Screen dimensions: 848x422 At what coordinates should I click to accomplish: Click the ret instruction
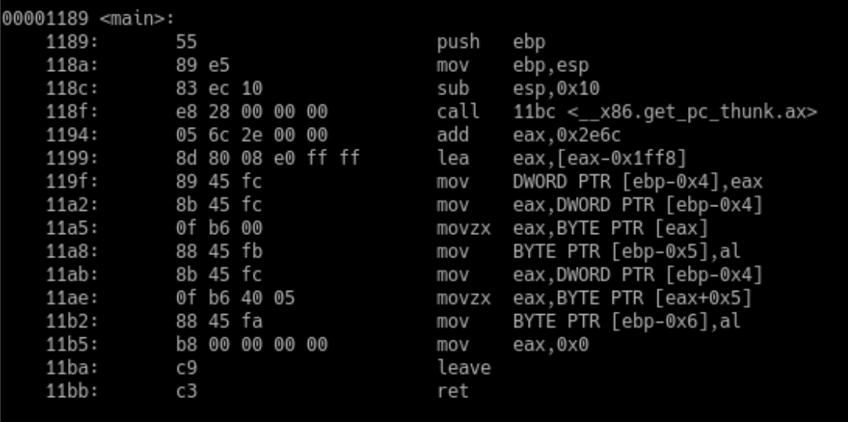450,392
